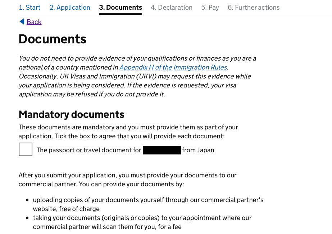Open the 2. Application step
The width and height of the screenshot is (332, 234).
pyautogui.click(x=70, y=8)
